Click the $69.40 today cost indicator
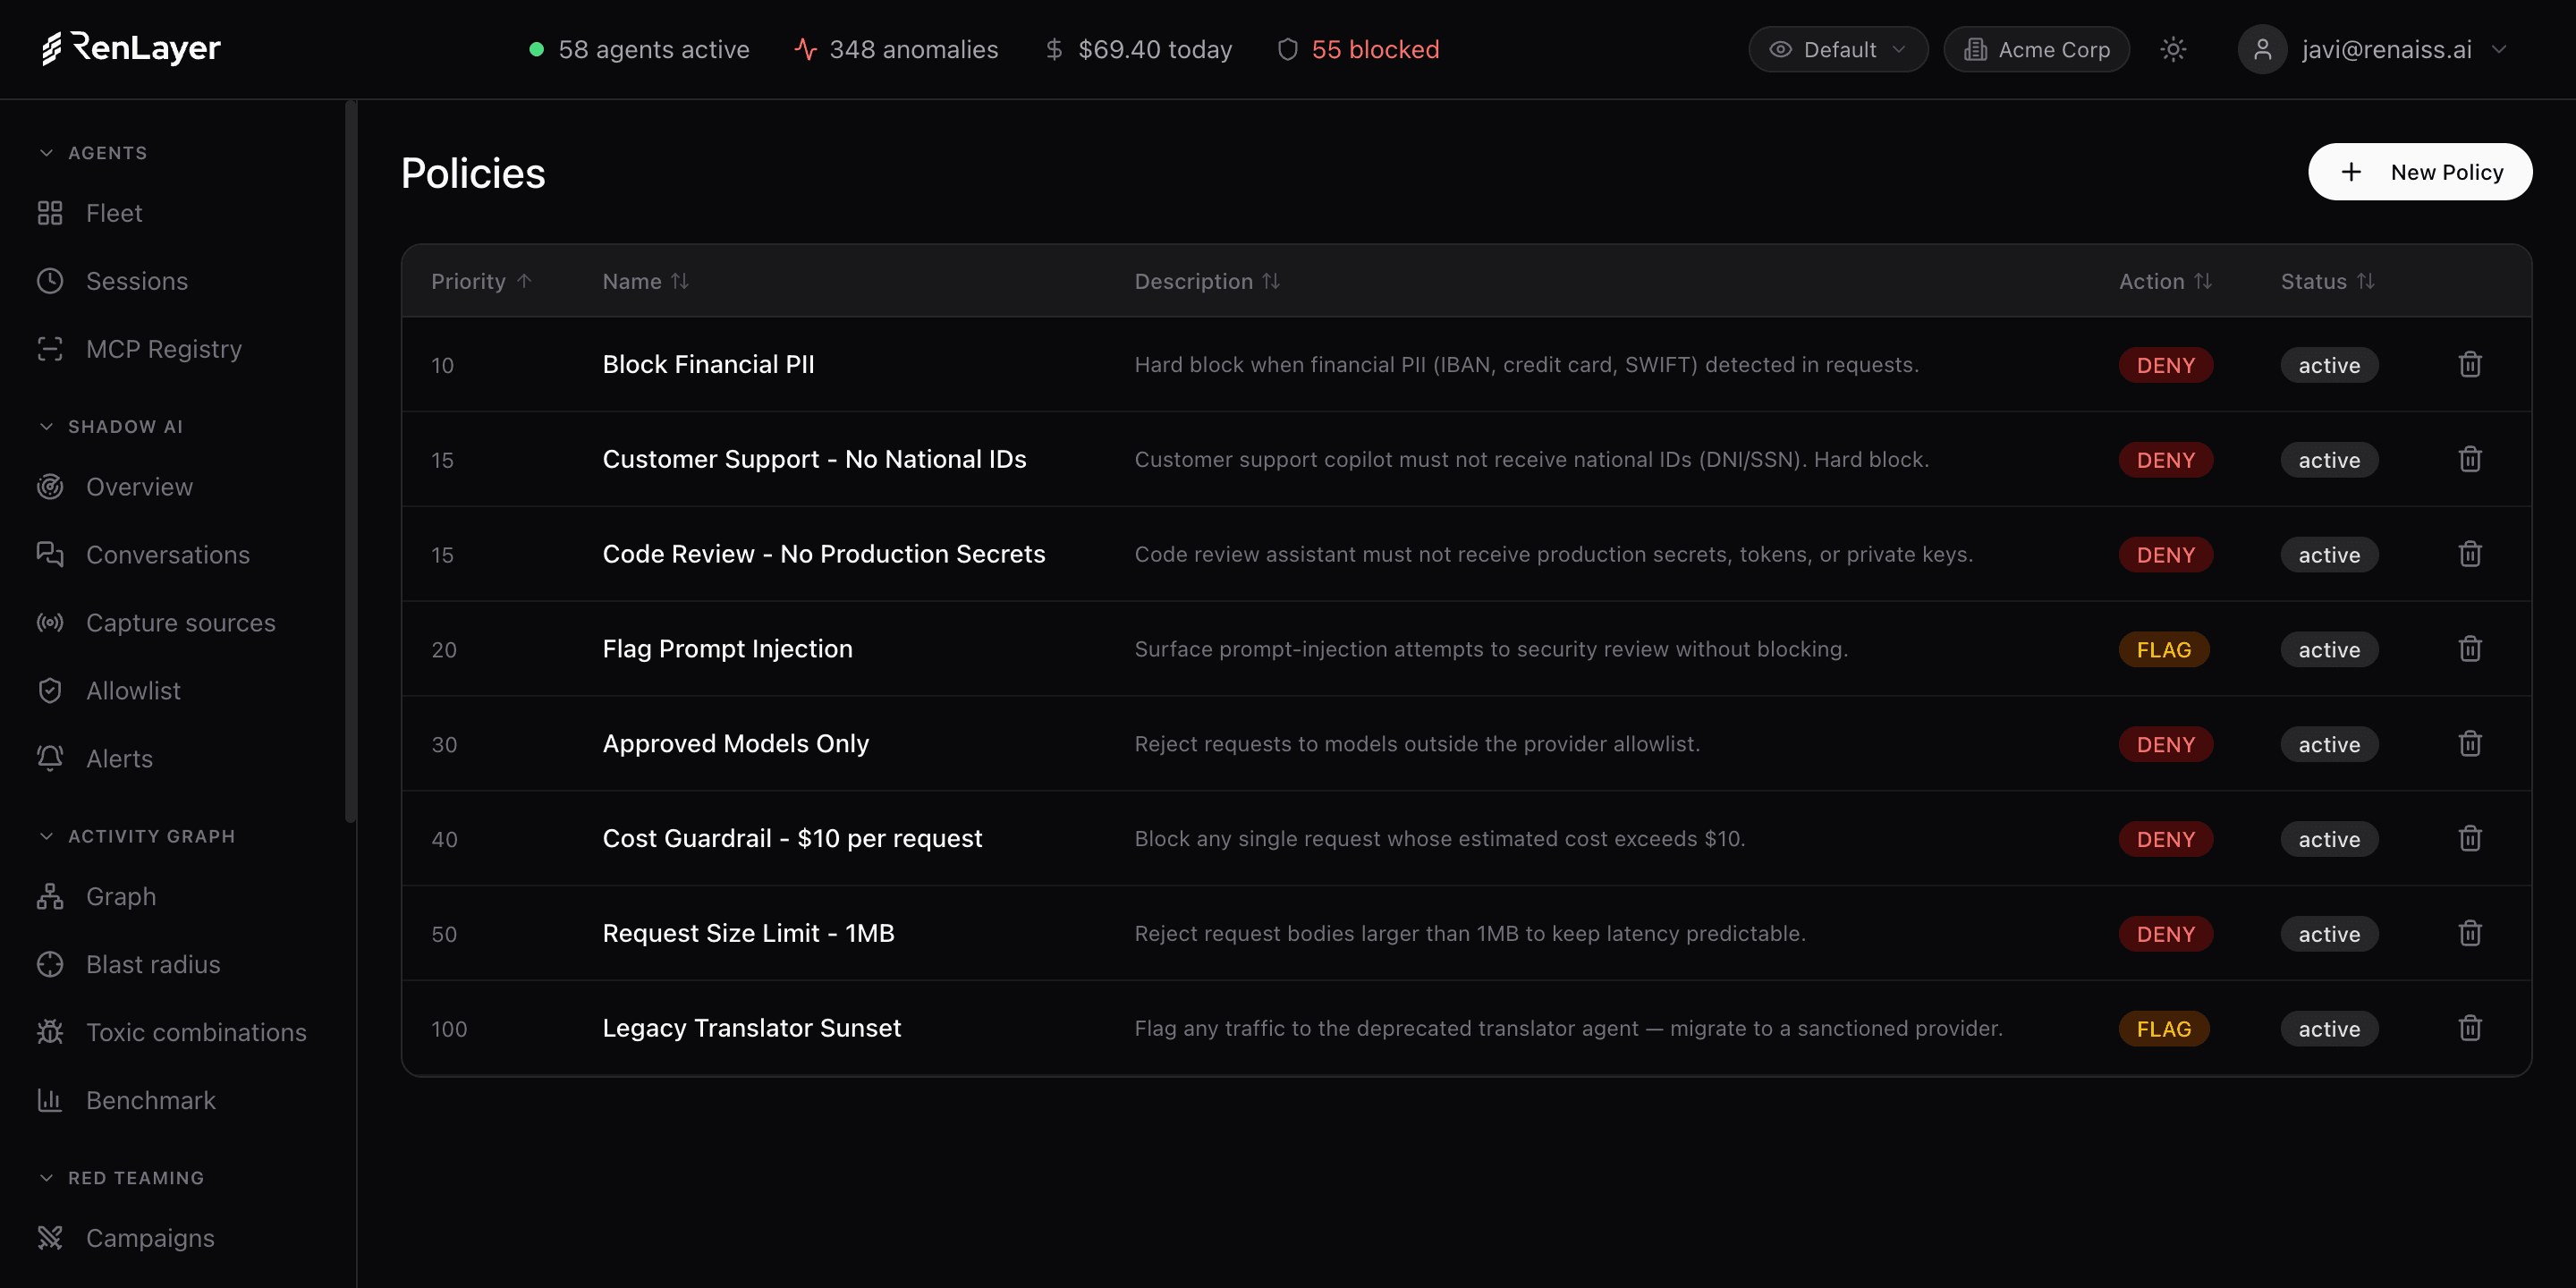 (1138, 49)
